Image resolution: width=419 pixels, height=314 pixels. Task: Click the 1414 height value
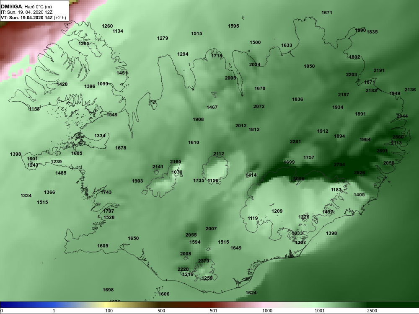pyautogui.click(x=251, y=175)
